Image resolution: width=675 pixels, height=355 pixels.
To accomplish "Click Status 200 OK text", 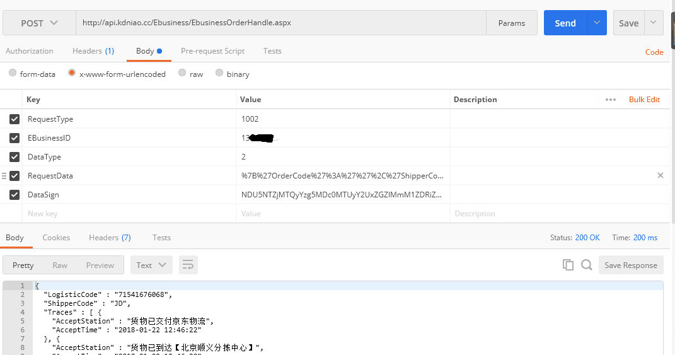I will tap(575, 237).
